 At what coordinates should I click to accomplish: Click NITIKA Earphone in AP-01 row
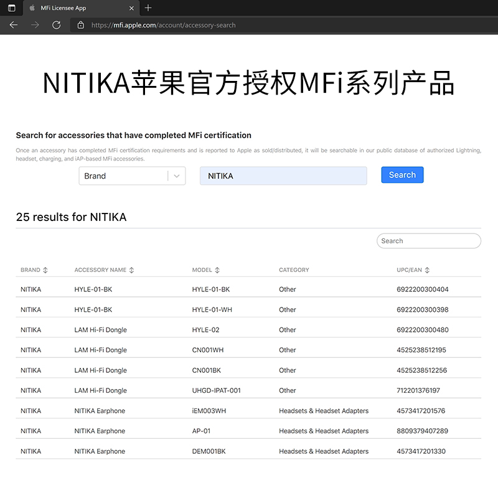[100, 431]
